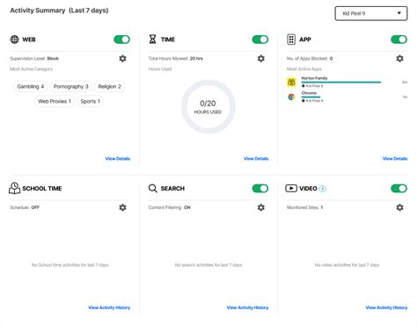Viewport: 417px width, 324px height.
Task: Click 'Monitored Sites: 1' text
Action: 304,207
